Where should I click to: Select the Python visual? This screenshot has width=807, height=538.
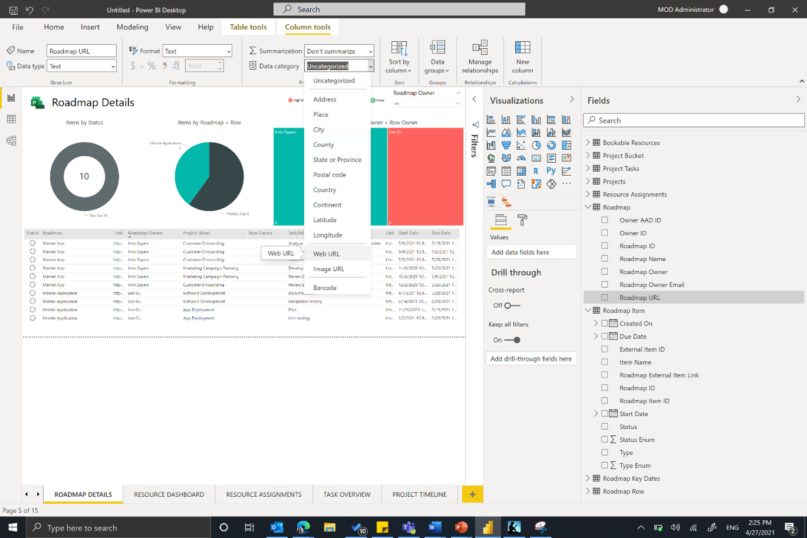click(551, 171)
